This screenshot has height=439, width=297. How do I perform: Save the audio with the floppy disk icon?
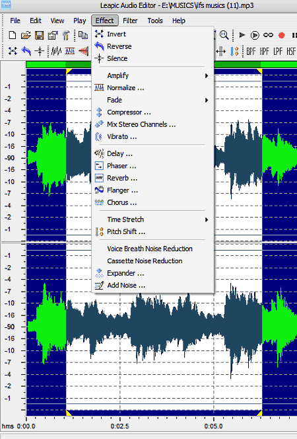(x=39, y=35)
